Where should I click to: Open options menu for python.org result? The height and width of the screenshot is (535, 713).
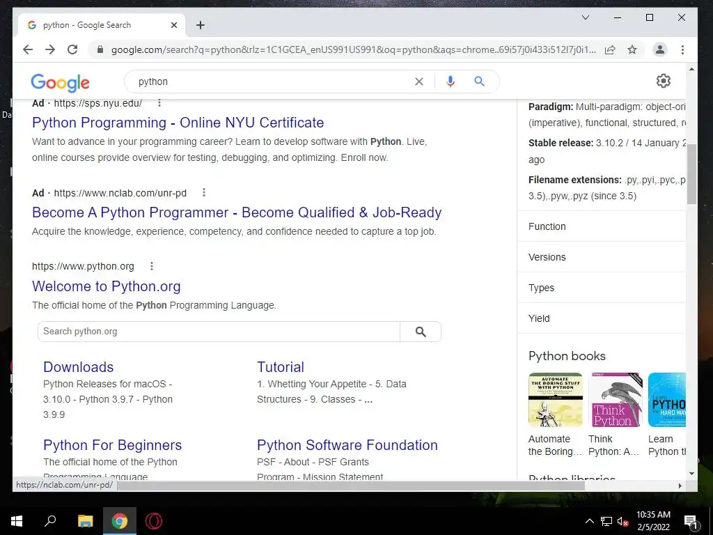[x=151, y=266]
